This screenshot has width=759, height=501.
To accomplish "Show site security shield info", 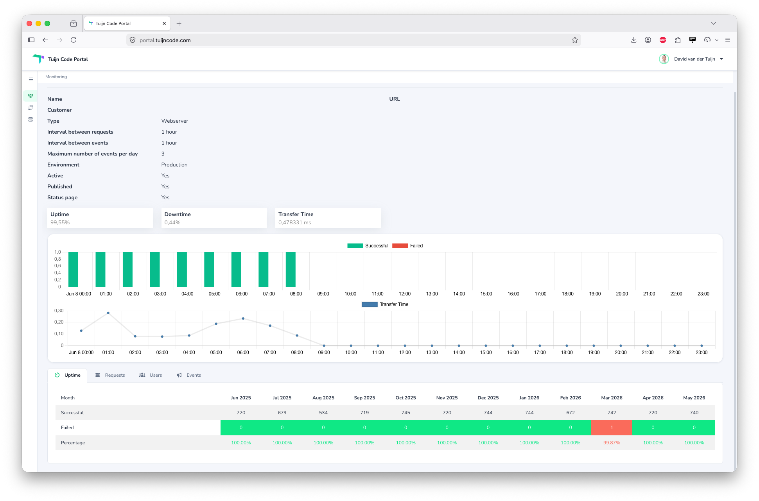I will 133,40.
